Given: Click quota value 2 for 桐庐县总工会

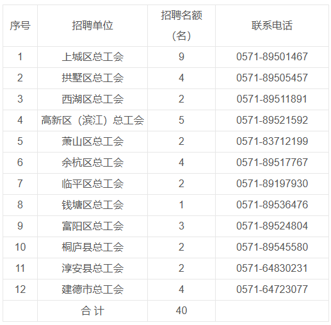Looking at the screenshot, I should (x=181, y=247).
